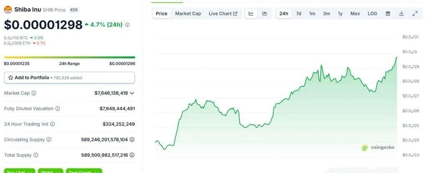
Task: Open info icon beside Circulating Supply label
Action: coord(49,140)
